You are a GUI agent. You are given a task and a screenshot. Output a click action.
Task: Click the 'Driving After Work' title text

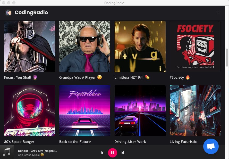pos(130,142)
